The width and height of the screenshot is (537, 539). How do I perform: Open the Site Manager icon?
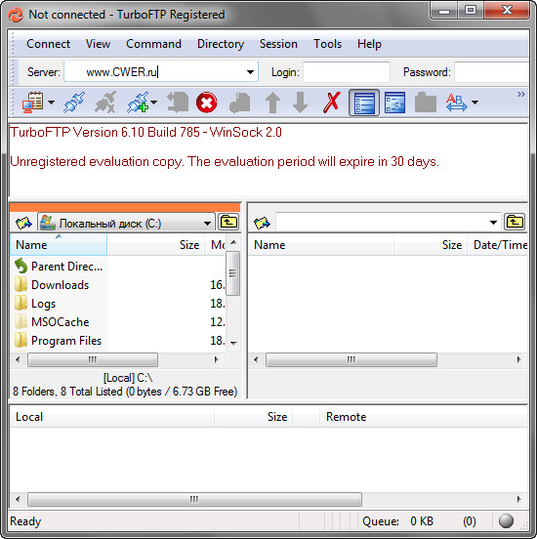(33, 103)
